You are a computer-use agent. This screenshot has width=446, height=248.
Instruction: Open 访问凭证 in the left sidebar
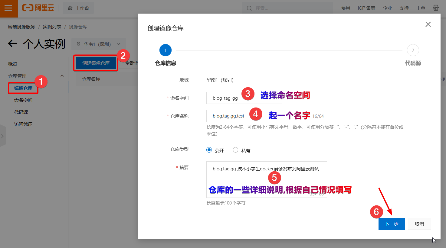(x=23, y=124)
